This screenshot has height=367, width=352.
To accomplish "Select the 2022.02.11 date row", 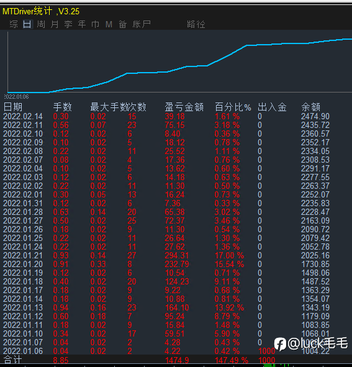I will 23,125.
